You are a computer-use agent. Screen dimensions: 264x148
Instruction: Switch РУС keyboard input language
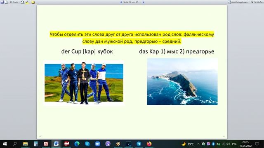pyautogui.click(x=234, y=144)
